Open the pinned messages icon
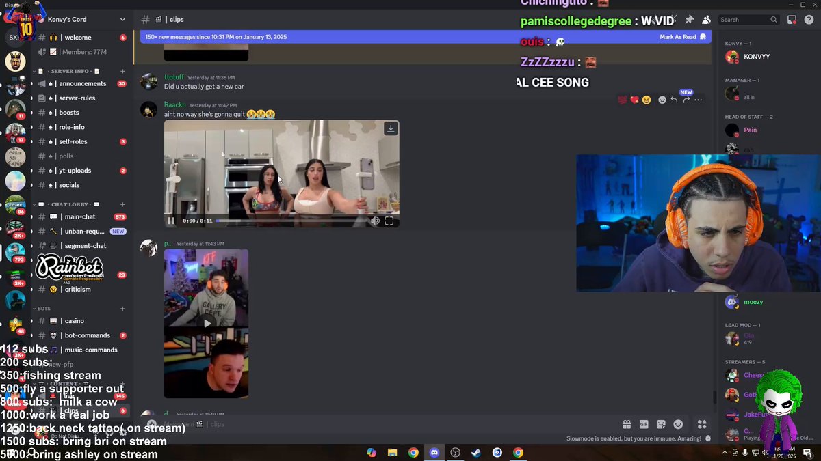 tap(689, 20)
